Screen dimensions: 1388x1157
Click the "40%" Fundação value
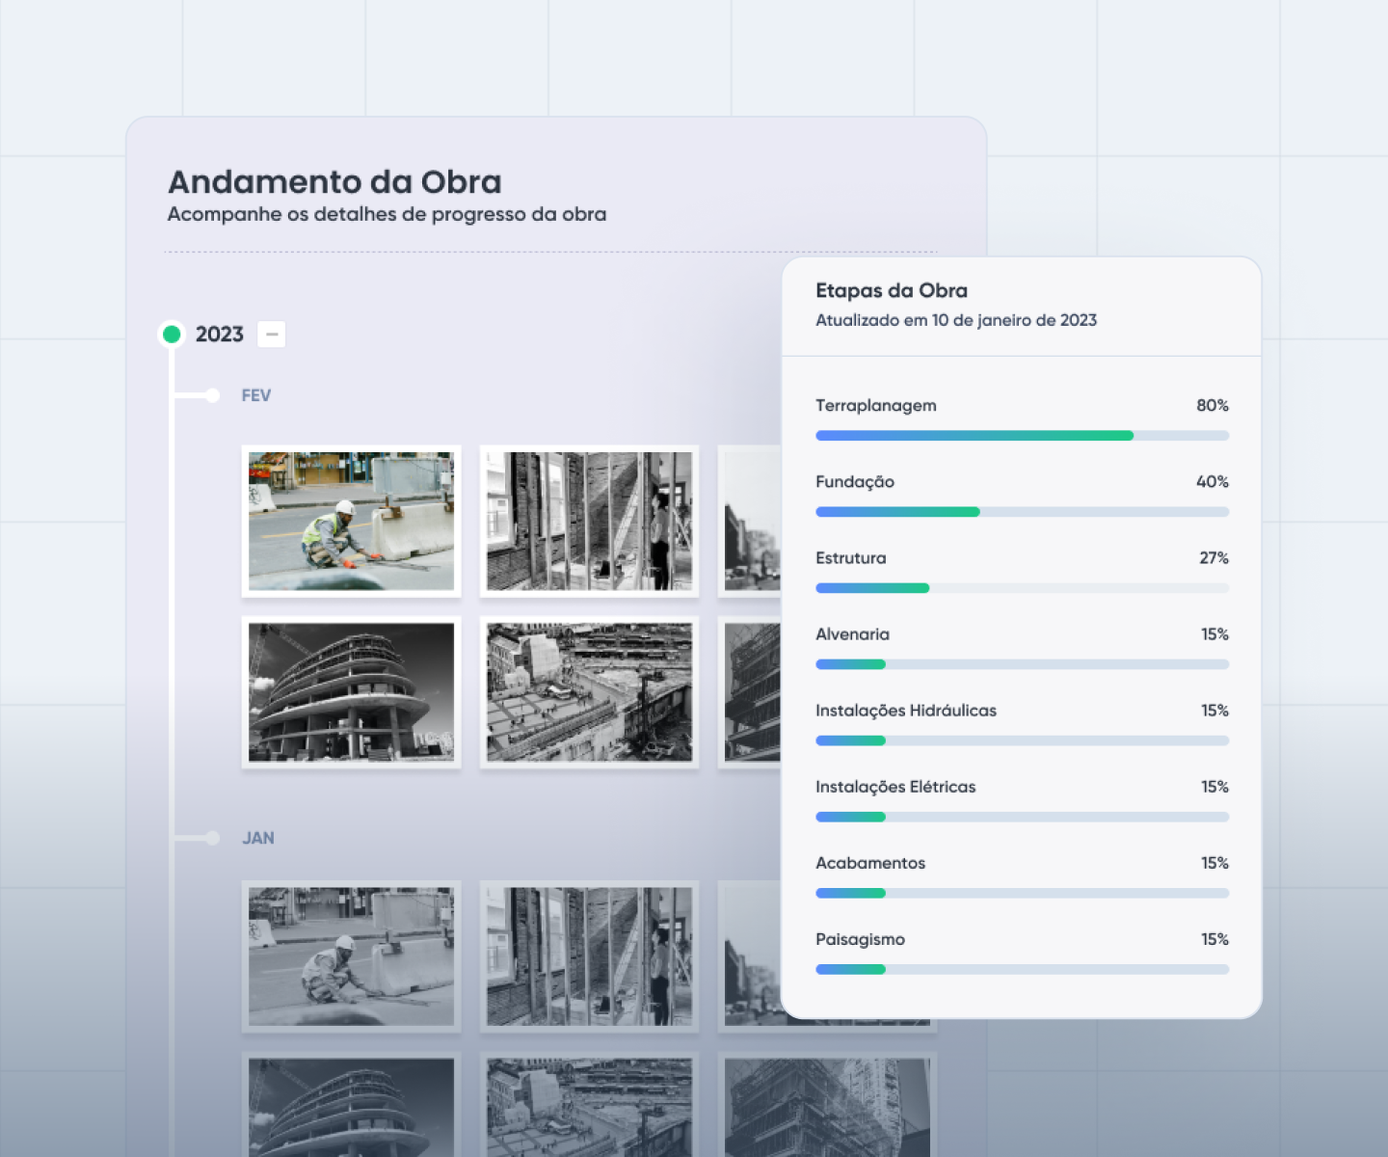(x=1213, y=482)
